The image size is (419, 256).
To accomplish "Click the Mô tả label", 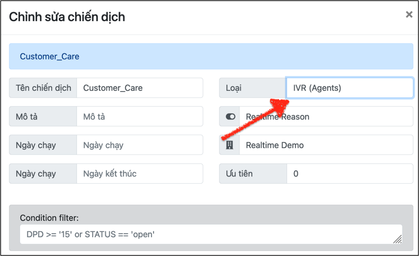I will [27, 117].
